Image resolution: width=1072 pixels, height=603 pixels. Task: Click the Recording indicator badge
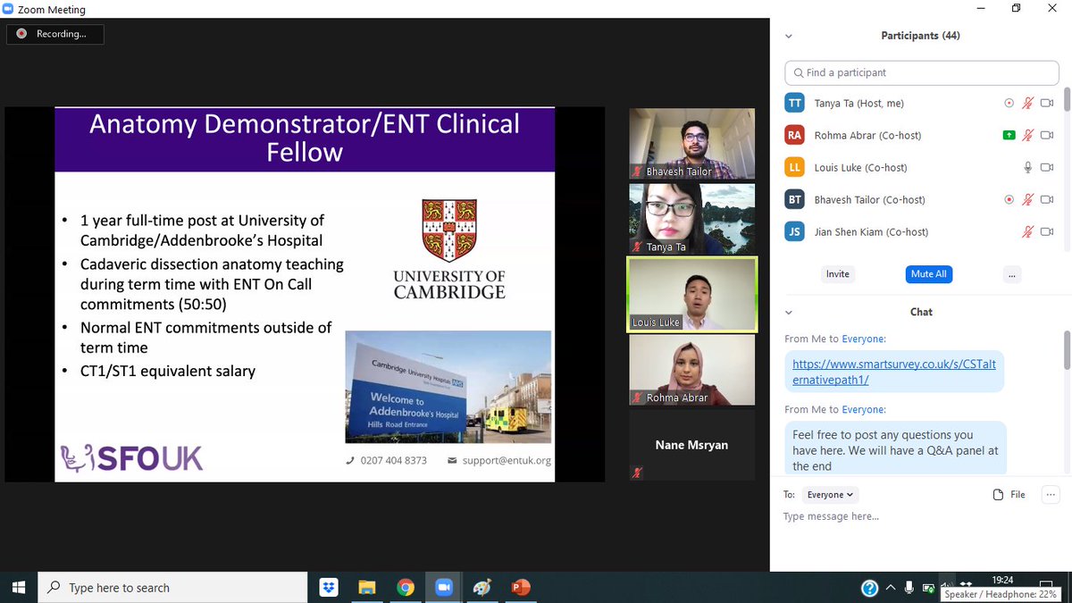coord(55,34)
